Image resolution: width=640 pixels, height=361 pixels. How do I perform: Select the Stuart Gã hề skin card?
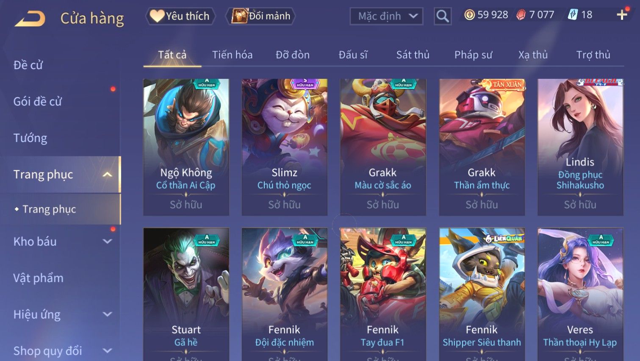click(186, 294)
